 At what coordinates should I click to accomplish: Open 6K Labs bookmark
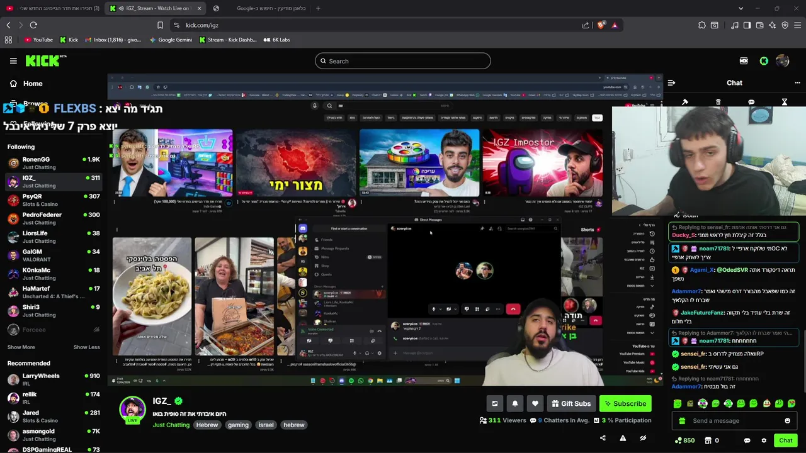[x=277, y=40]
